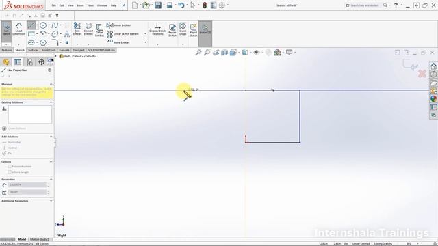Click the New document icon
The width and height of the screenshot is (438, 246).
pyautogui.click(x=135, y=5)
